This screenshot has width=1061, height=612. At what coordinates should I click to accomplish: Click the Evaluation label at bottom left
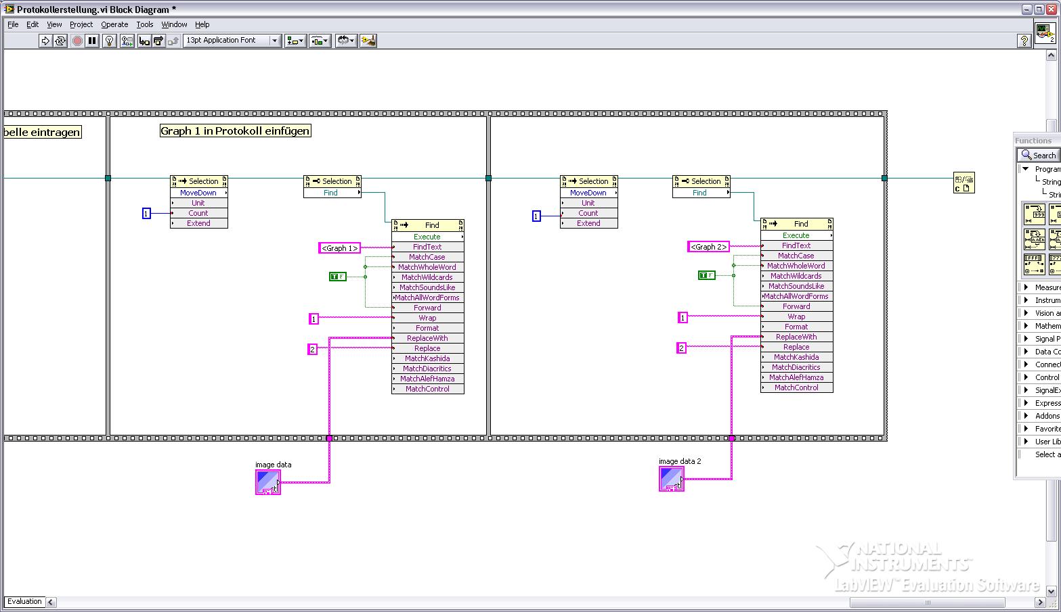tap(24, 601)
